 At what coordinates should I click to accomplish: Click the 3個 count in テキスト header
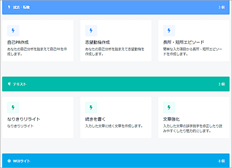click(x=221, y=84)
